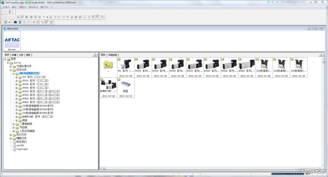Switch to the 详细信息 tab

[x=112, y=55]
